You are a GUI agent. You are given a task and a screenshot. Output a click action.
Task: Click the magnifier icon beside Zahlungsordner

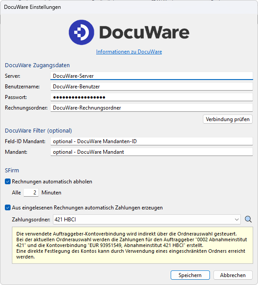point(248,219)
